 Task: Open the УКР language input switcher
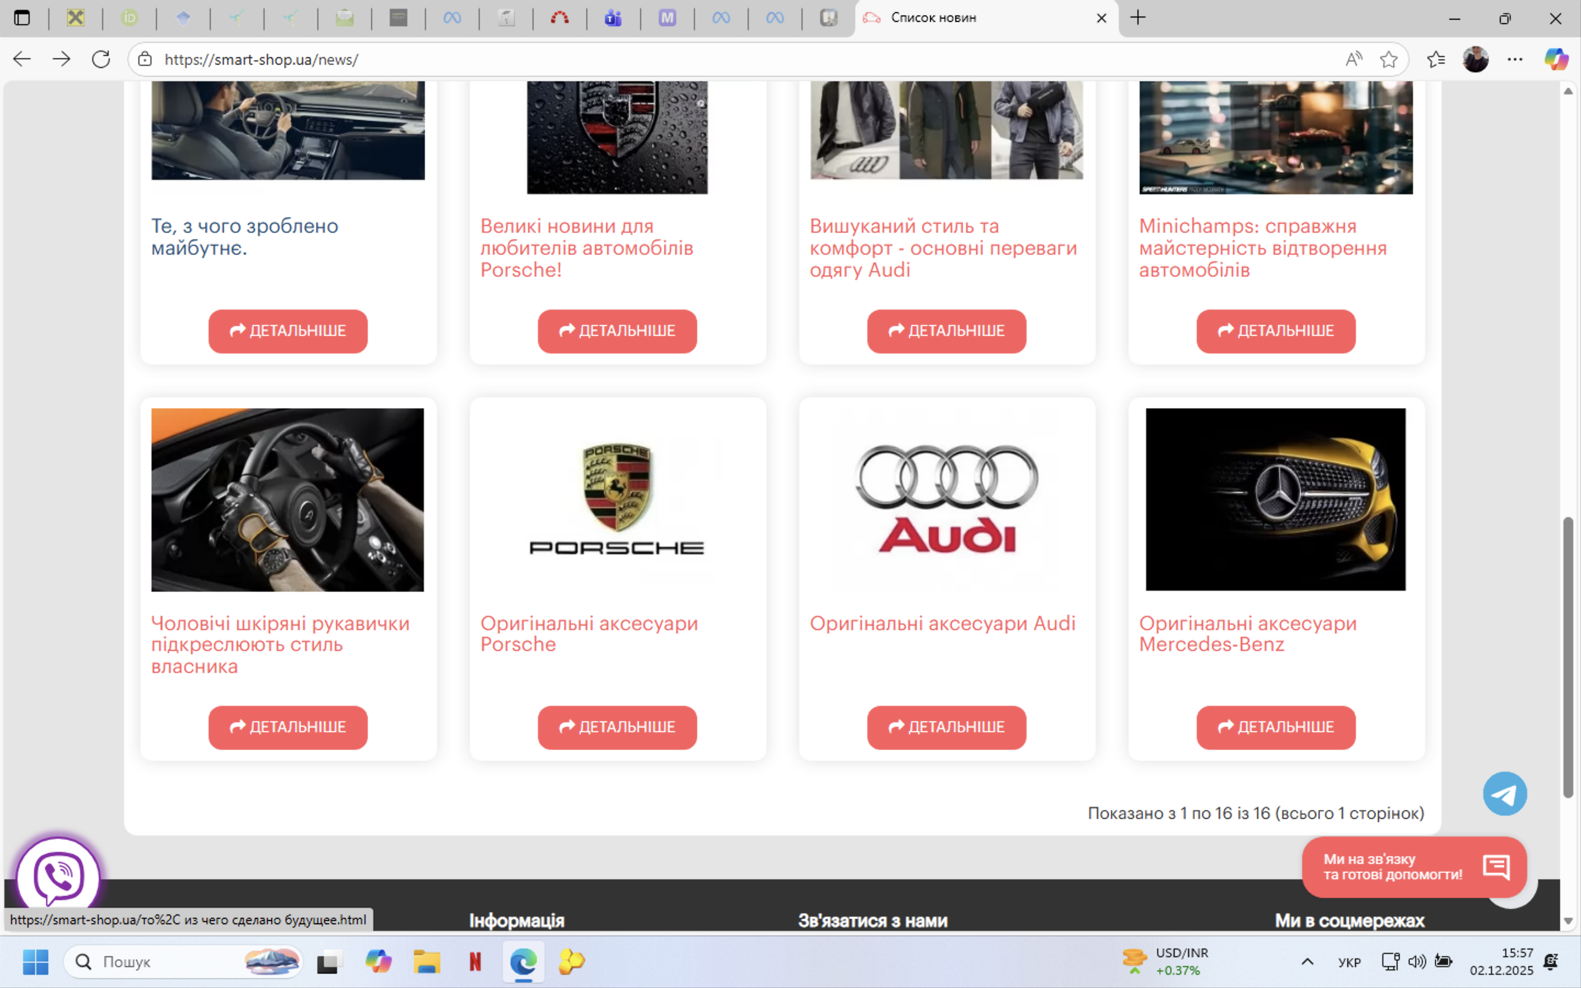click(1349, 963)
